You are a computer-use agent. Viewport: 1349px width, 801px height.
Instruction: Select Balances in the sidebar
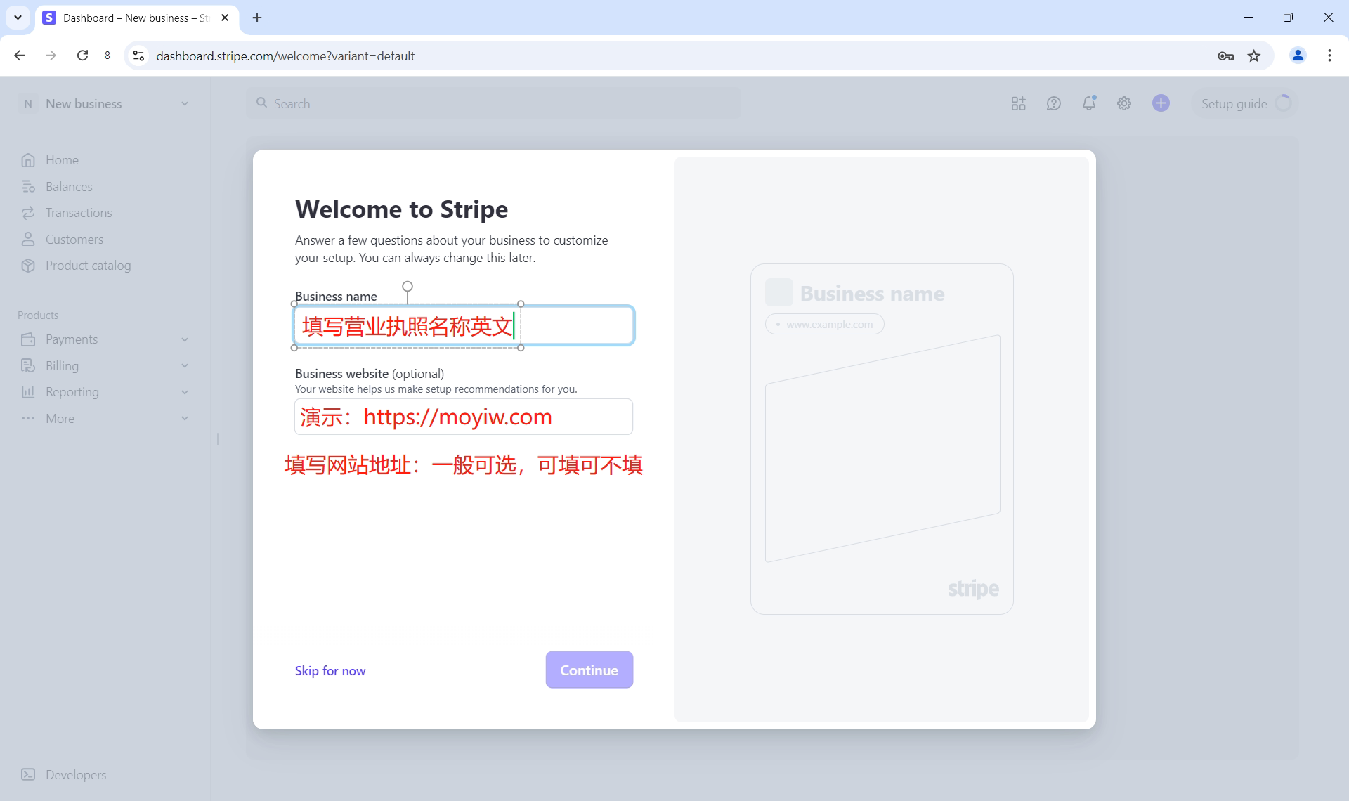click(x=68, y=186)
